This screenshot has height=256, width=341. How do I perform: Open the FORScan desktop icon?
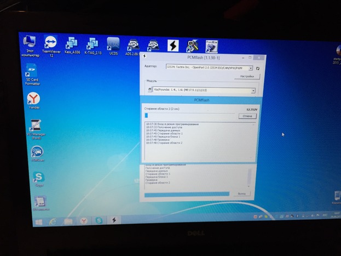coord(37,152)
